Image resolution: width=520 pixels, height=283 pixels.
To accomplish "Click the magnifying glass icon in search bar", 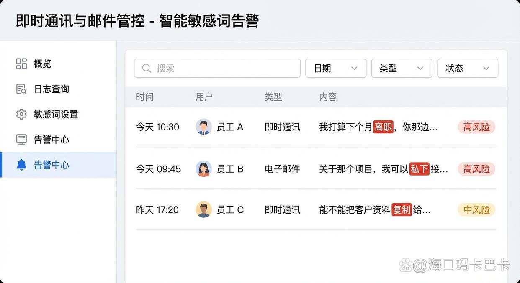I will pyautogui.click(x=146, y=68).
